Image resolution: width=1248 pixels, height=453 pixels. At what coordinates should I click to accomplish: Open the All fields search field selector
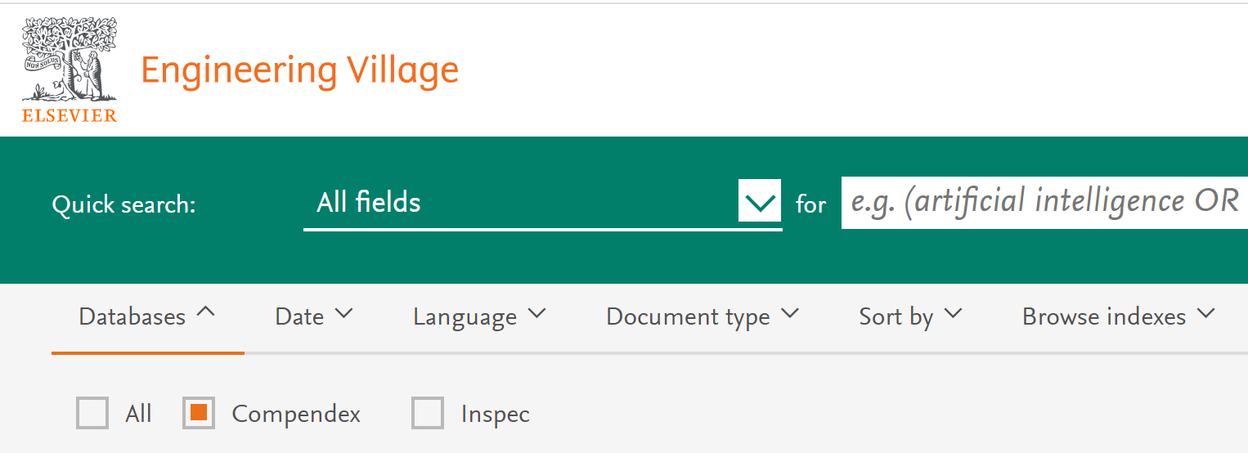[523, 202]
